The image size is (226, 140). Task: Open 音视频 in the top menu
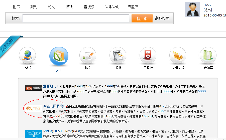pyautogui.click(x=89, y=7)
